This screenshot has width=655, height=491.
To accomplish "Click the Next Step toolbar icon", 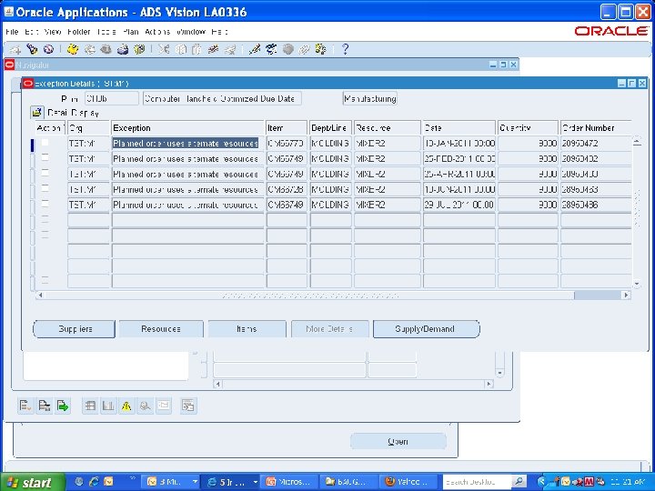I will click(89, 50).
